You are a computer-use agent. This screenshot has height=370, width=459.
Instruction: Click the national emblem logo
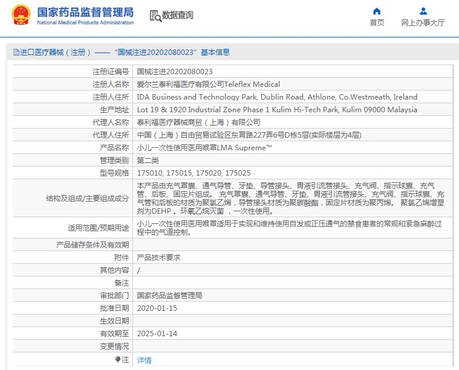pyautogui.click(x=21, y=15)
